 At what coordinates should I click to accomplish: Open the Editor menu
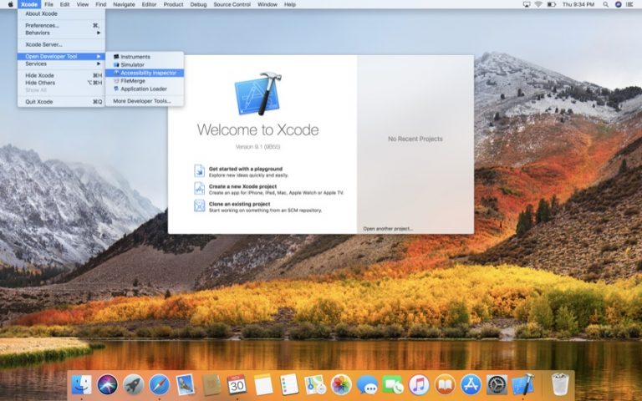[149, 4]
